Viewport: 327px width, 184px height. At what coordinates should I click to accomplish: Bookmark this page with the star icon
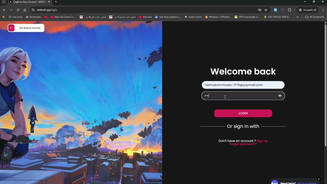[x=266, y=10]
